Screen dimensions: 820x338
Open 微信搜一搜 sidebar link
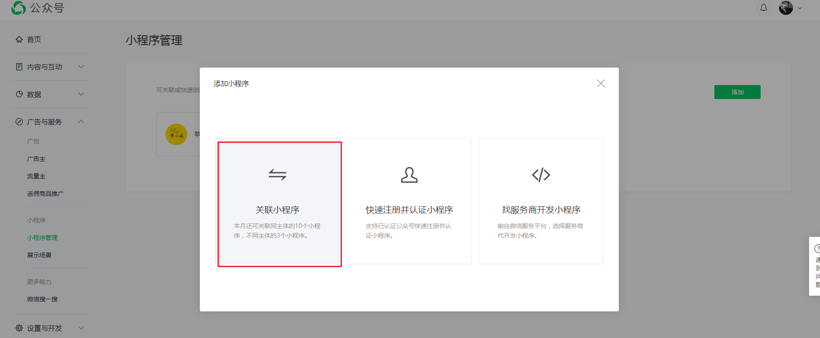[42, 299]
